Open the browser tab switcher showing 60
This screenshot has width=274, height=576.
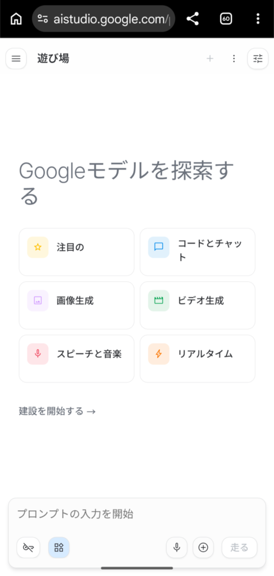tap(226, 19)
